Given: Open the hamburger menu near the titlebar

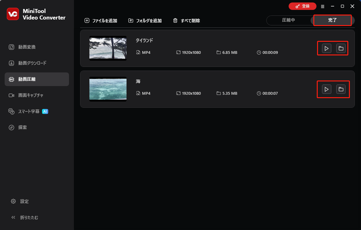Looking at the screenshot, I should [x=323, y=6].
